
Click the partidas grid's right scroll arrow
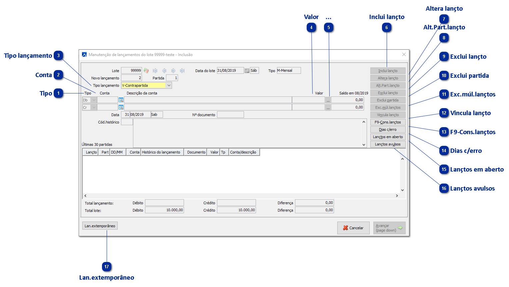point(397,196)
